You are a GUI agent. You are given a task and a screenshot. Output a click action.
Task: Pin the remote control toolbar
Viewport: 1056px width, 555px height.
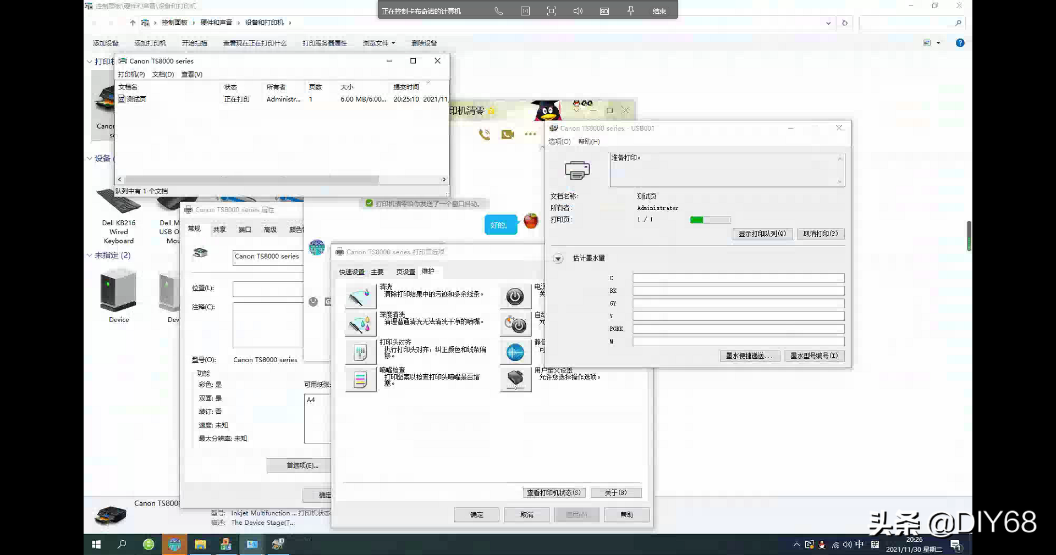click(631, 11)
